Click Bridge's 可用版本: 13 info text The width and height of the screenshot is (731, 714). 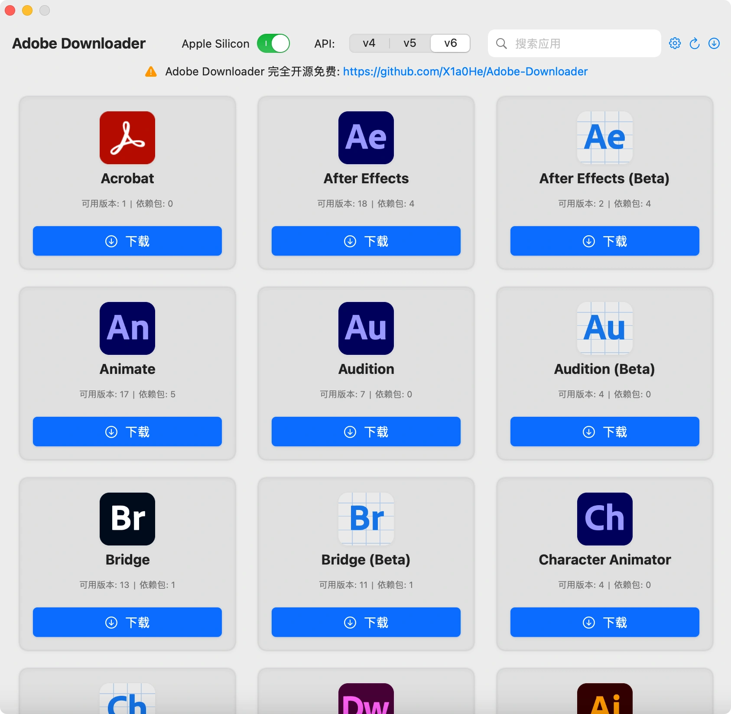104,585
